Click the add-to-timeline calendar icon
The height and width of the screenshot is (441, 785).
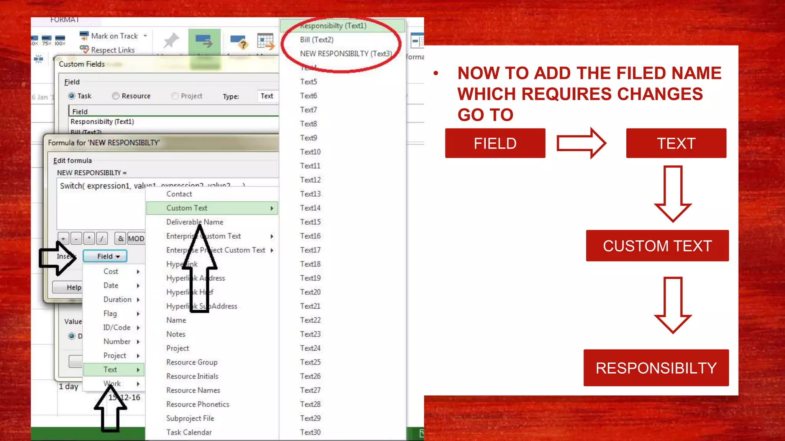pyautogui.click(x=266, y=41)
